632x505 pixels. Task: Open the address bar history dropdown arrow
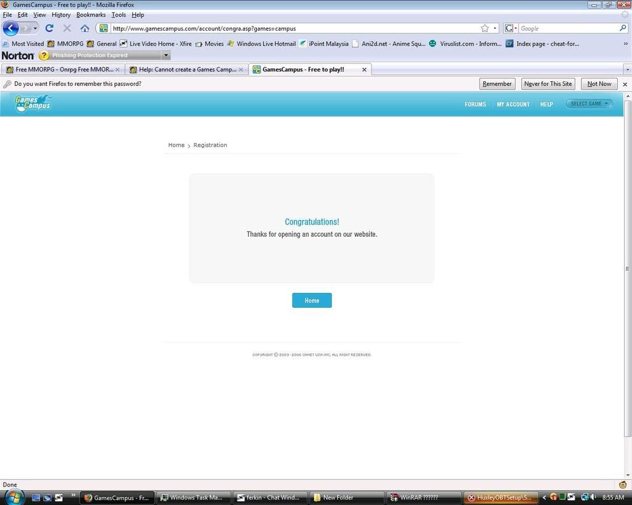[495, 28]
